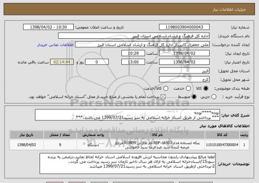Click the شماره نیاز number field
259x183 pixels.
click(x=184, y=27)
